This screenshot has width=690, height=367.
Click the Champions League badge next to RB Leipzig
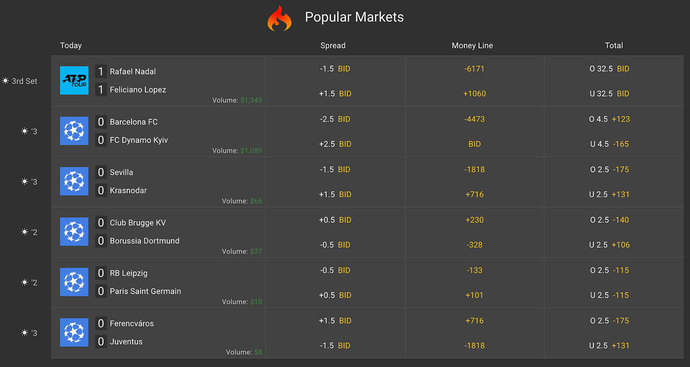[x=74, y=282]
